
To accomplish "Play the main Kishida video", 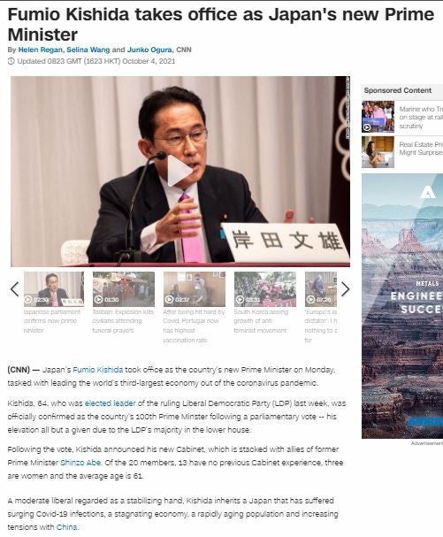I will [x=179, y=171].
